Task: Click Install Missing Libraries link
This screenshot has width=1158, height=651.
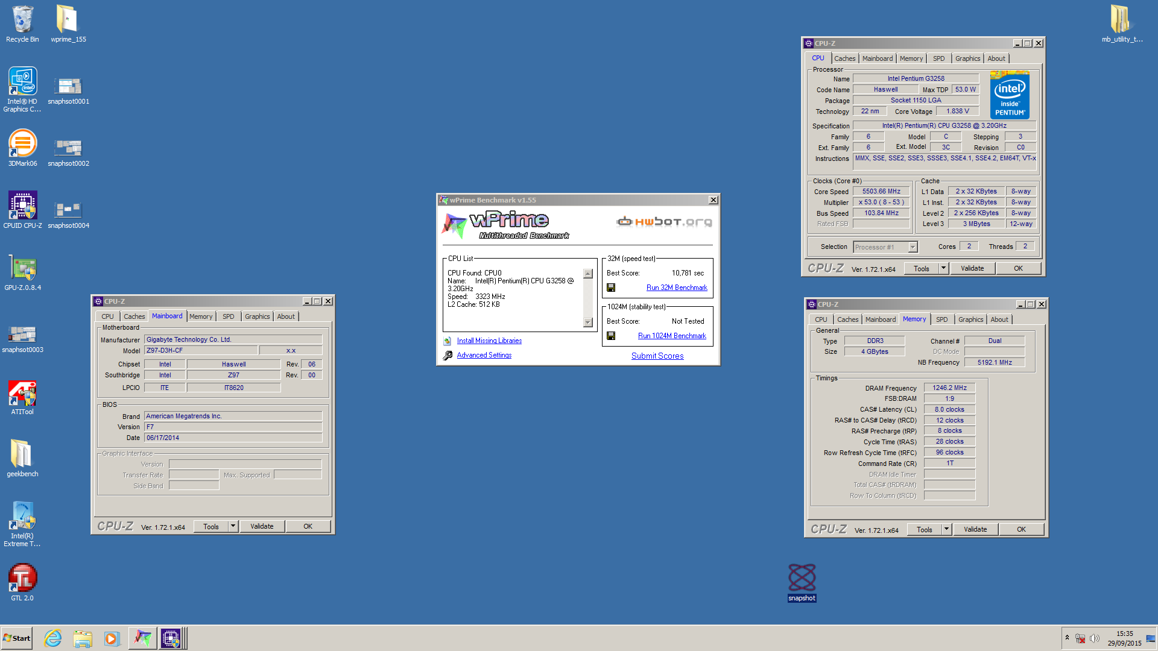Action: (x=489, y=341)
